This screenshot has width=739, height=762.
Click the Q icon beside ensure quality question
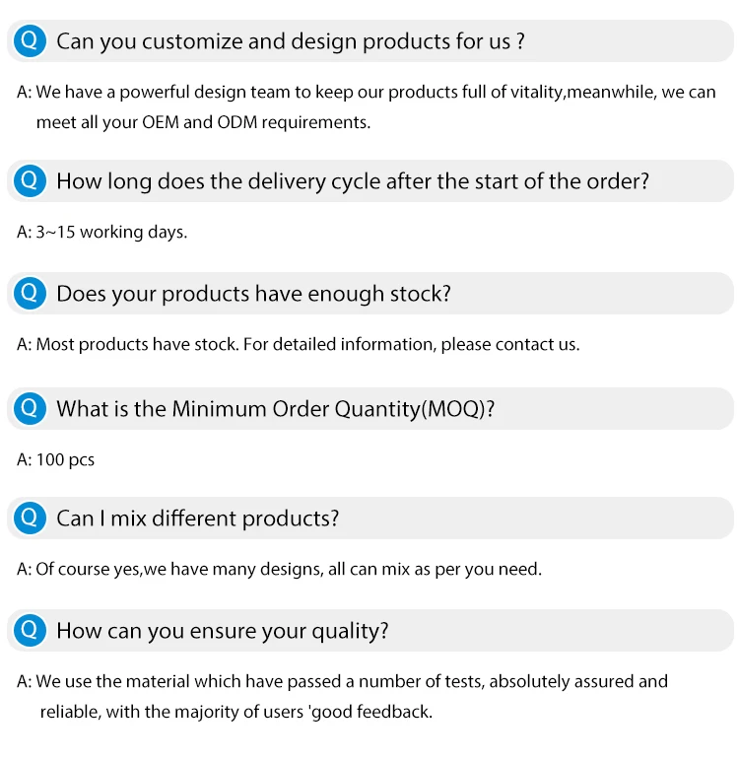[30, 630]
